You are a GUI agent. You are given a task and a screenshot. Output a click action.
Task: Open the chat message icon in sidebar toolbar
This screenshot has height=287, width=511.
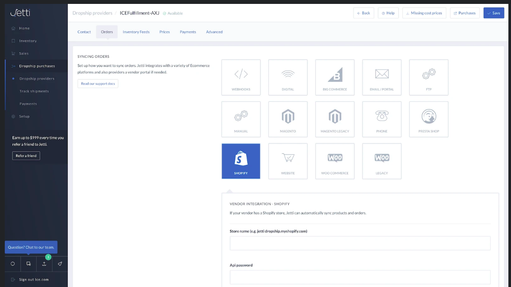tap(28, 264)
